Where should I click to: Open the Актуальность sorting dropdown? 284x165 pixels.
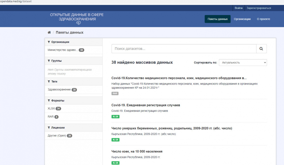pos(243,62)
